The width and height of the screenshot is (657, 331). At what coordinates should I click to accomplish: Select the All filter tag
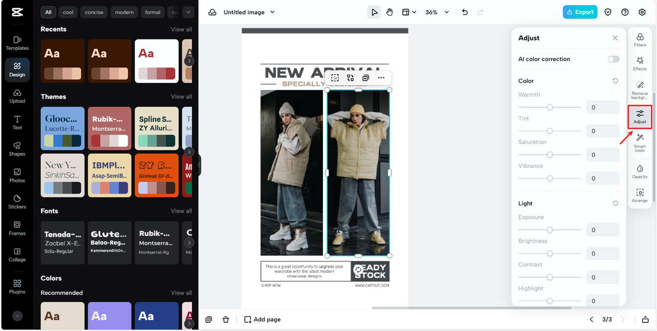coord(48,12)
